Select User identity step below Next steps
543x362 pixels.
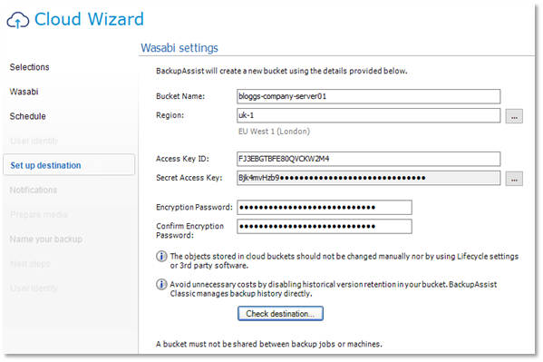[34, 289]
